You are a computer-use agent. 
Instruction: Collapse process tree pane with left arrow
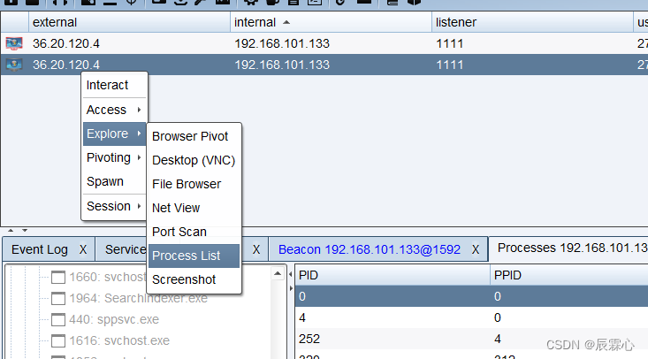pos(291,274)
